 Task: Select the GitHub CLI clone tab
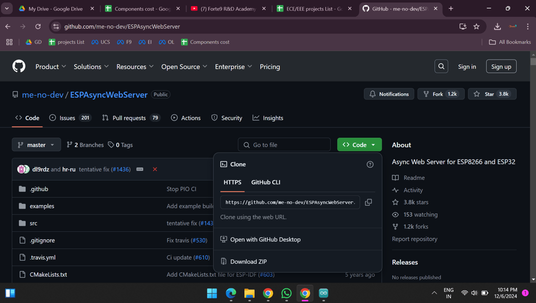265,182
